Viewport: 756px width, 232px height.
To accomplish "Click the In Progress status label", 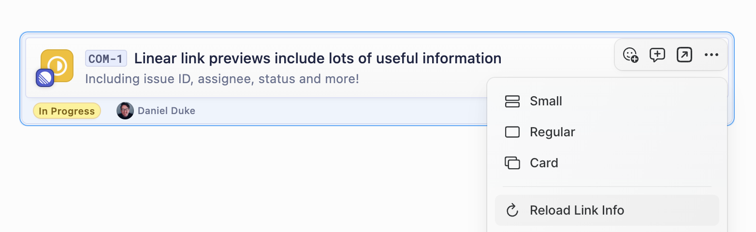I will tap(67, 111).
